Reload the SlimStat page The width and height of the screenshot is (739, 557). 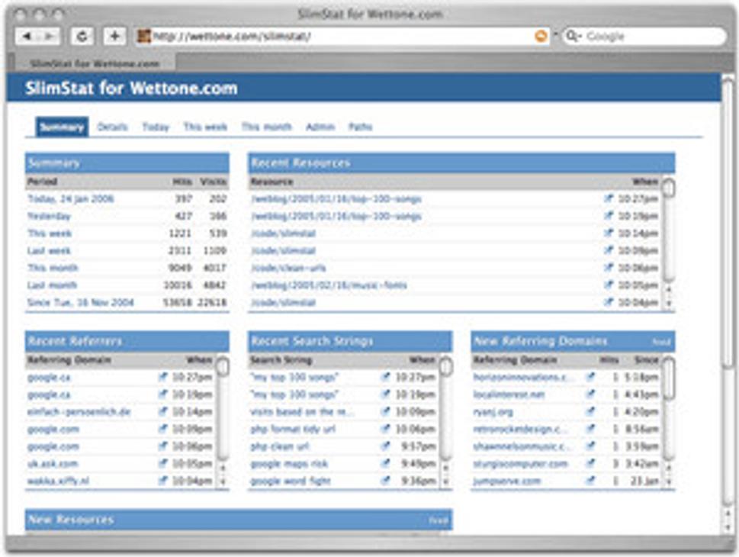82,37
